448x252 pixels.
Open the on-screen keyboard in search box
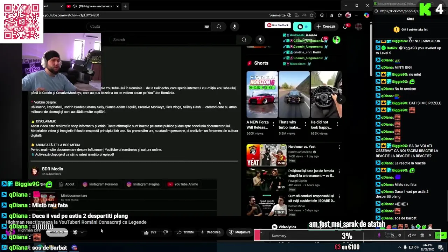(207, 27)
